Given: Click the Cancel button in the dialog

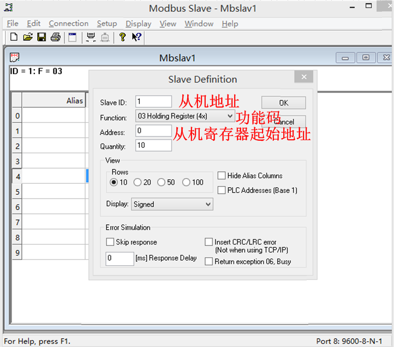Looking at the screenshot, I should (x=283, y=122).
